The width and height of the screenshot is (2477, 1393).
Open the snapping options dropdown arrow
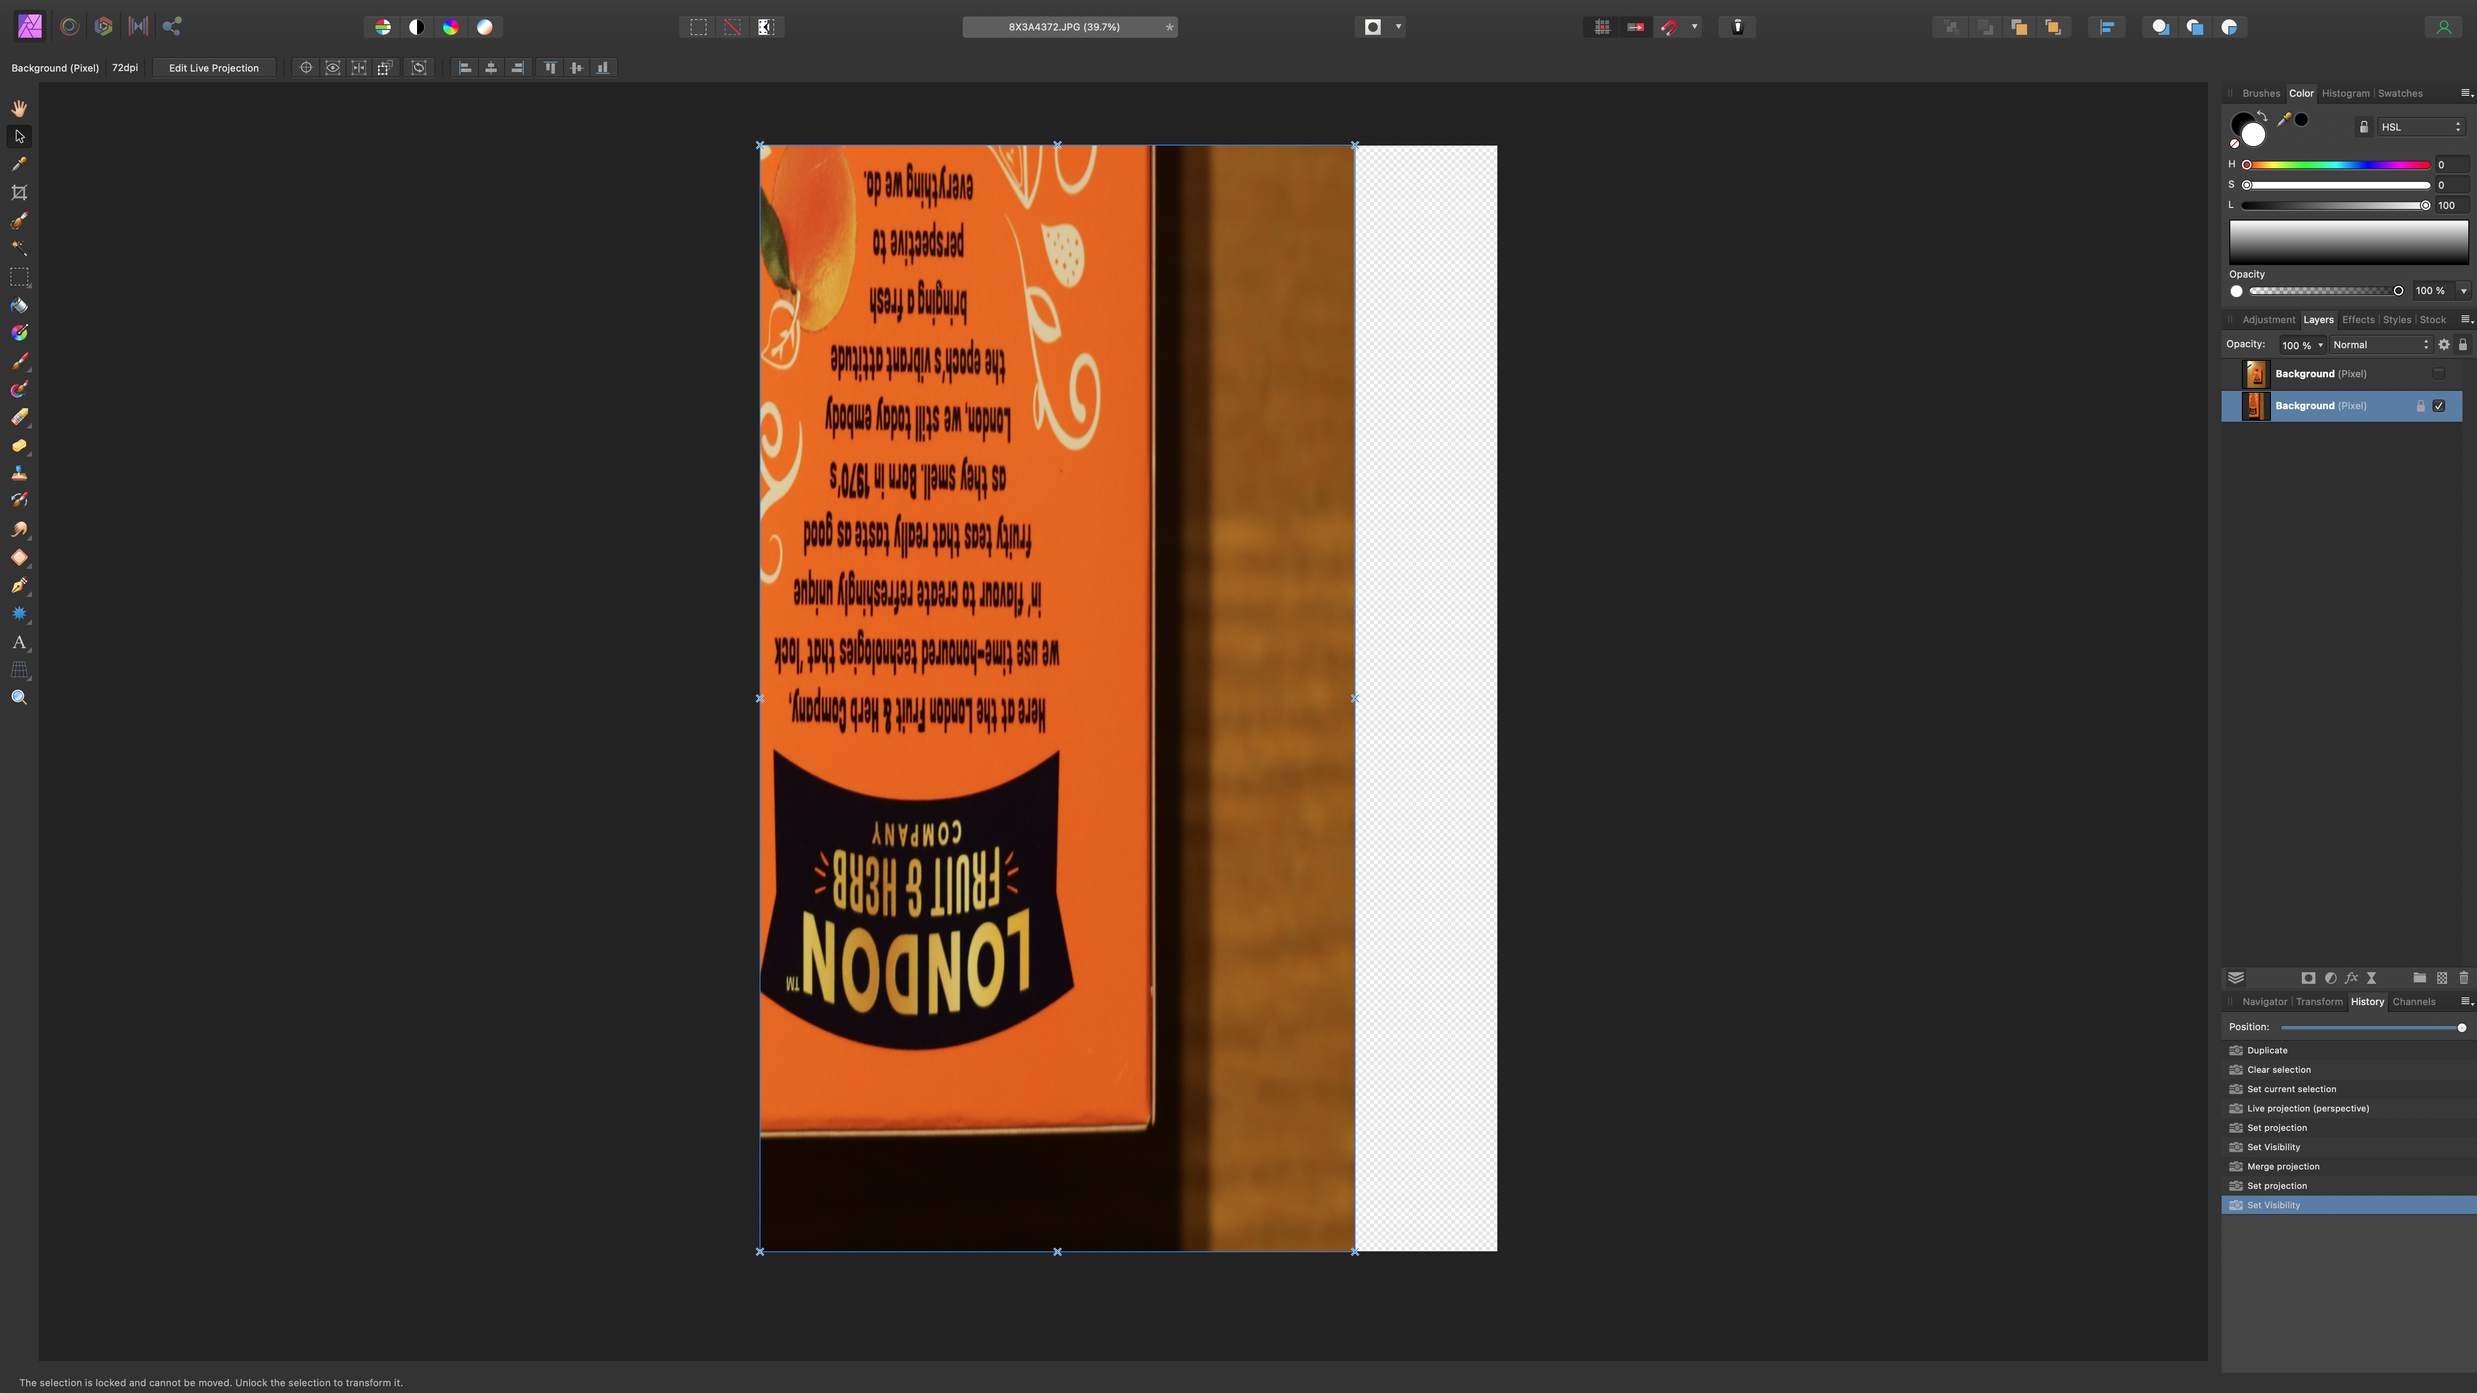1694,27
